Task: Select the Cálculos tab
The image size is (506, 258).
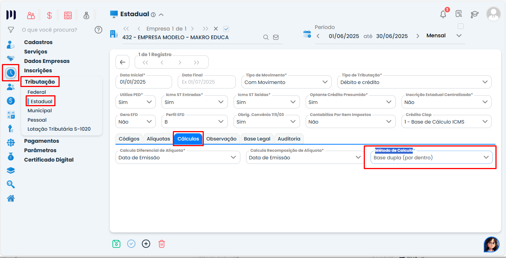Action: (188, 139)
